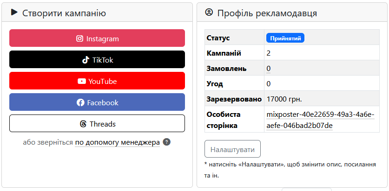Viewport: 389px width, 191px height.
Task: Click the blue Прийнятий status badge
Action: pyautogui.click(x=285, y=38)
